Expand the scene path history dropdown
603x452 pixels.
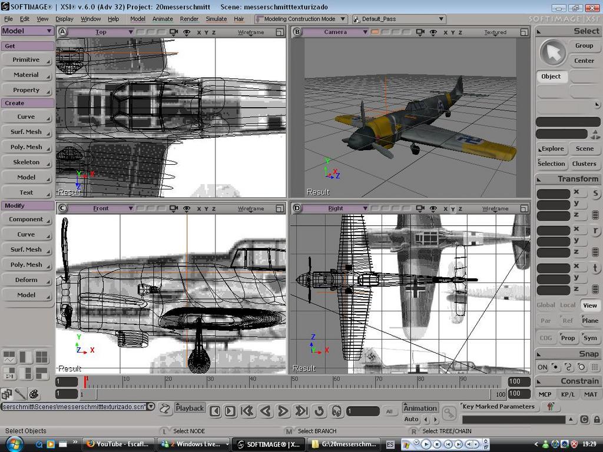(151, 406)
